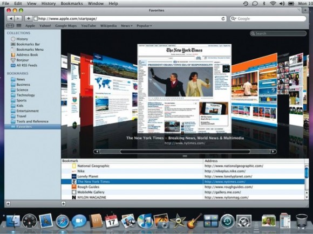Click Cover Flow right scroll arrow

pyautogui.click(x=273, y=152)
